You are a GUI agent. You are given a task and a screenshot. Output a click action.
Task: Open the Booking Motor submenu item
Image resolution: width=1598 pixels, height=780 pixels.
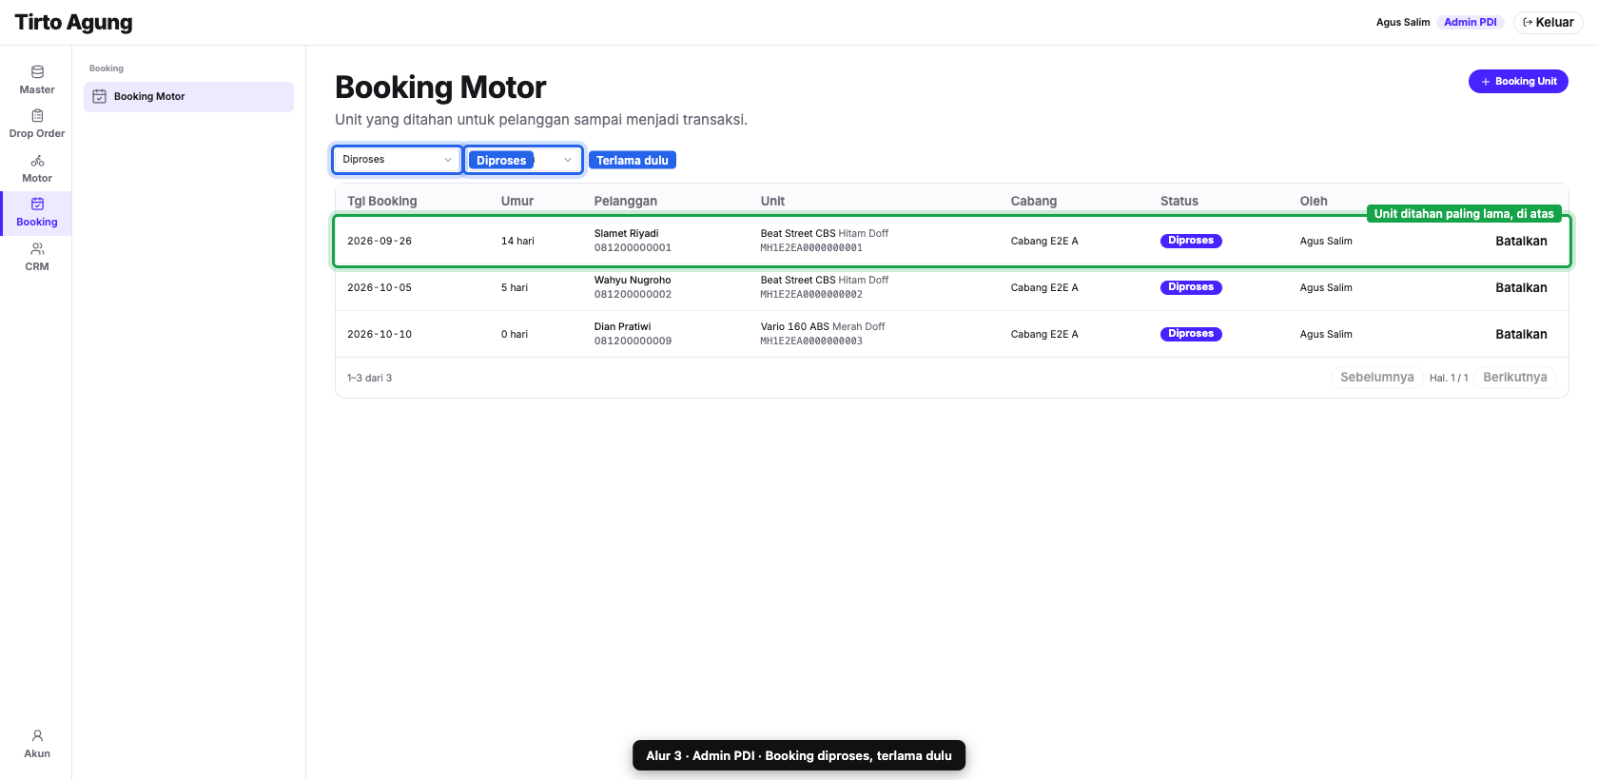[188, 96]
